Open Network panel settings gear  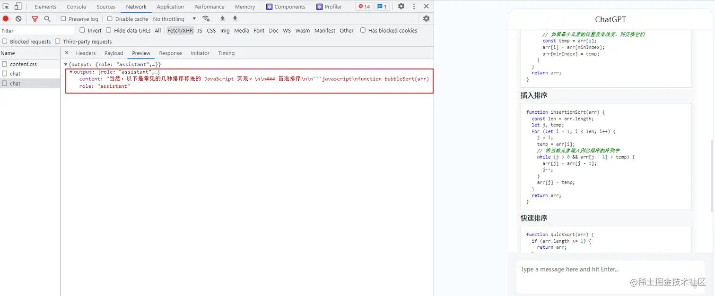426,19
